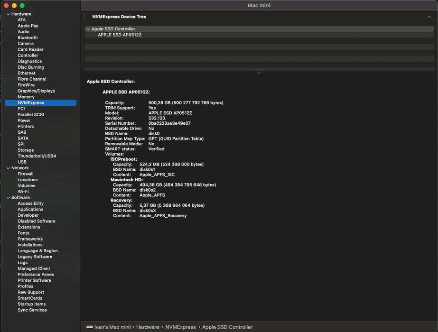Select SPI entry
The height and width of the screenshot is (332, 438).
coord(21,144)
